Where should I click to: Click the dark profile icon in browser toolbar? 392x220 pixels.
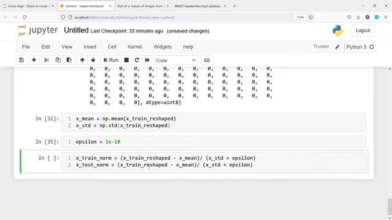367,17
